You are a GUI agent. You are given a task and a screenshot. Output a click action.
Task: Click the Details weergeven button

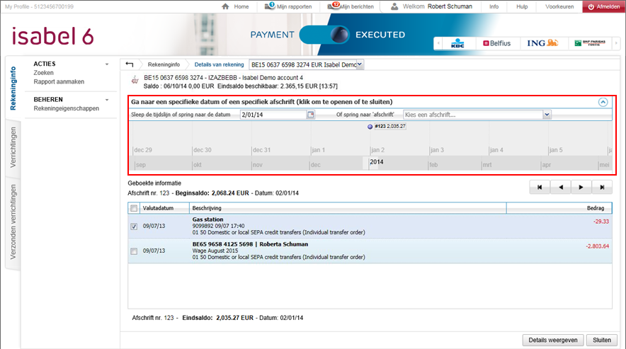pyautogui.click(x=553, y=340)
